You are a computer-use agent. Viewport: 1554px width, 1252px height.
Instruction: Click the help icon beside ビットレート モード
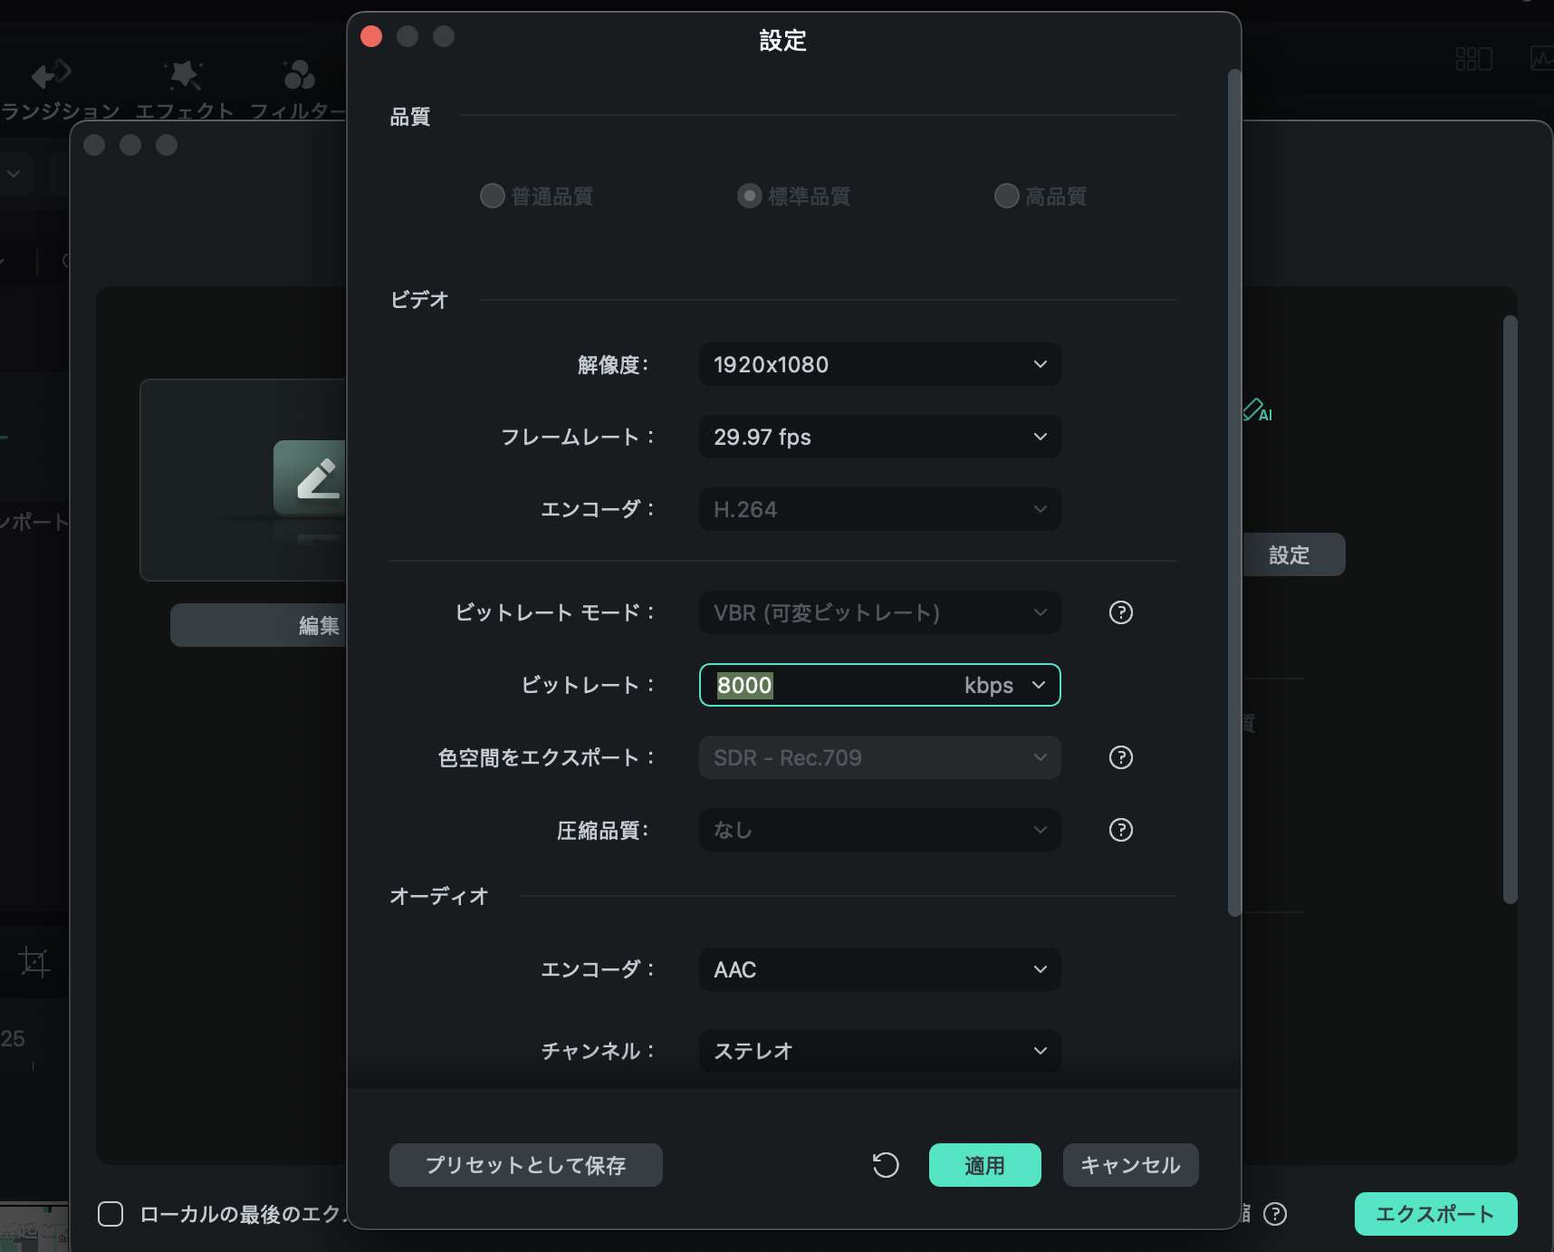pos(1121,612)
